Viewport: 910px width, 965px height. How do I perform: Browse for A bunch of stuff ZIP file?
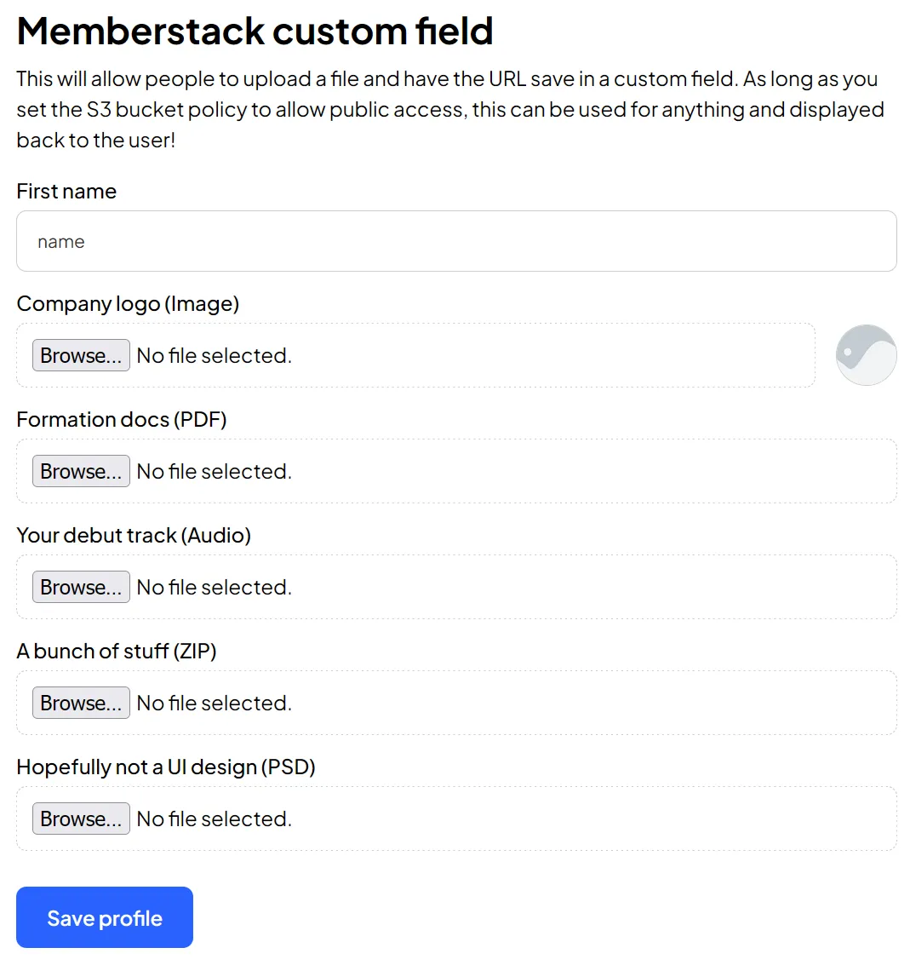(80, 703)
